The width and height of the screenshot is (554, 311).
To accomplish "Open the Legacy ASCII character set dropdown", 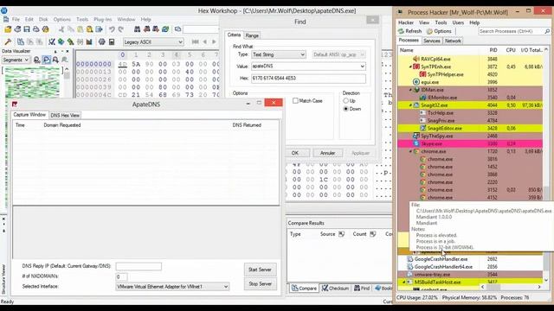I will [153, 42].
